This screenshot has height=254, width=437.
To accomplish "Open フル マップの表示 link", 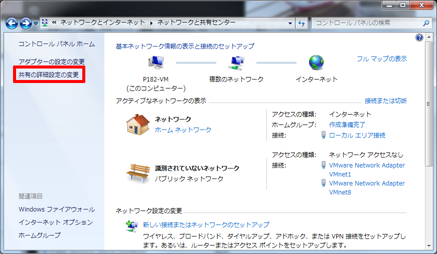I will (x=382, y=59).
